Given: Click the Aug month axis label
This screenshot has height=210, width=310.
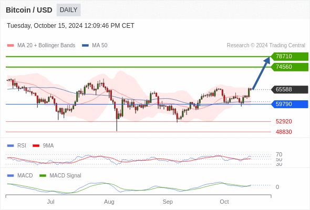Looking at the screenshot, I should tap(109, 202).
